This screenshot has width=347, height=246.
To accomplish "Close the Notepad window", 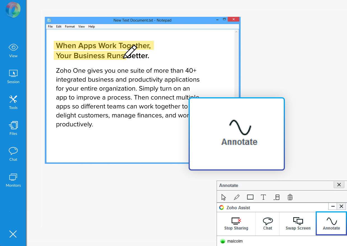I will tap(233, 19).
